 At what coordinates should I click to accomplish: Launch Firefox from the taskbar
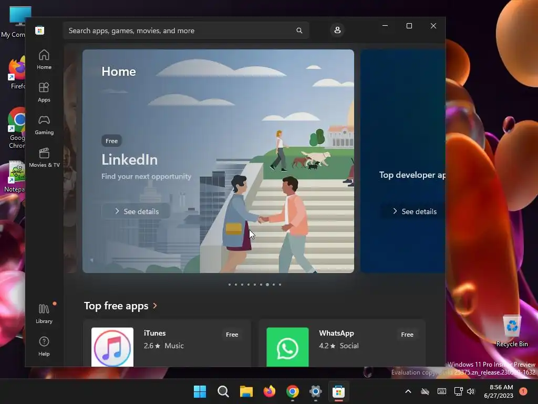coord(270,391)
